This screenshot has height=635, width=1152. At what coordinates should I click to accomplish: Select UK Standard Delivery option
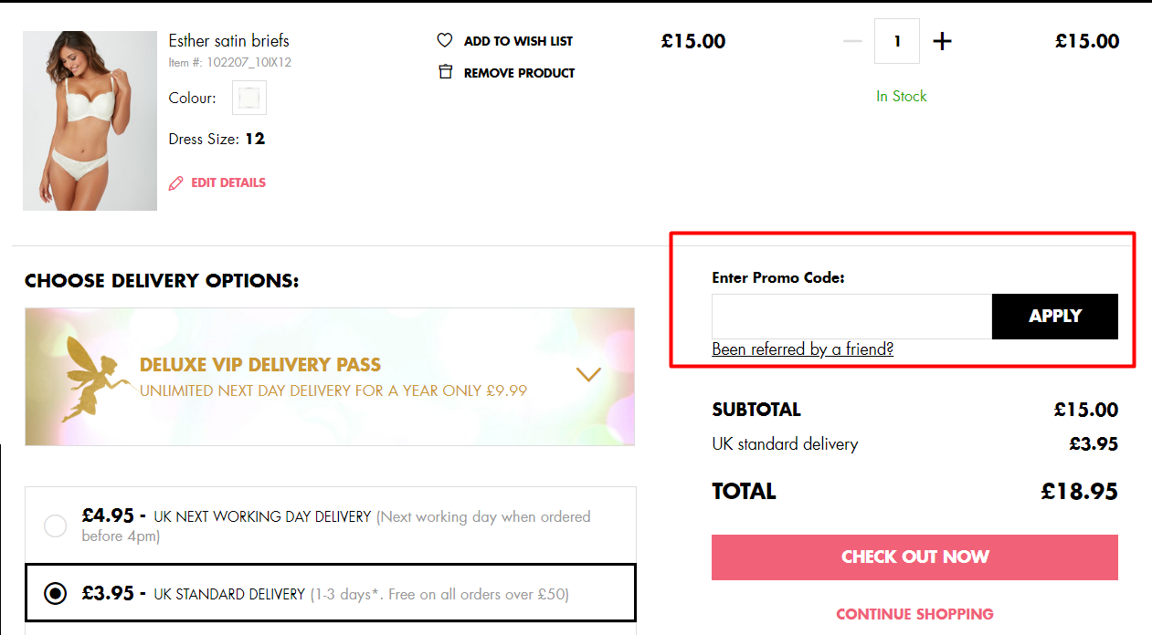click(55, 593)
